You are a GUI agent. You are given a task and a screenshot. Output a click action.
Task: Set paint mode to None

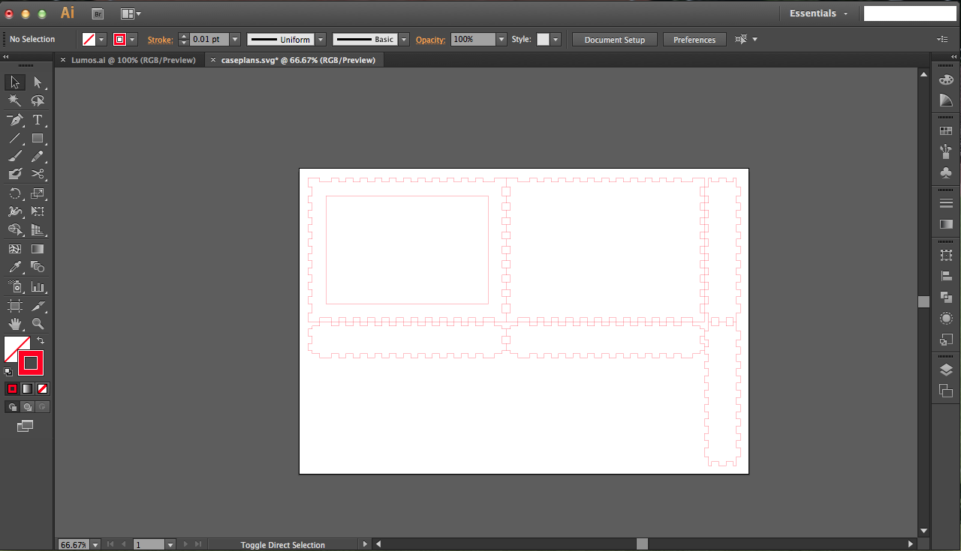tap(43, 388)
